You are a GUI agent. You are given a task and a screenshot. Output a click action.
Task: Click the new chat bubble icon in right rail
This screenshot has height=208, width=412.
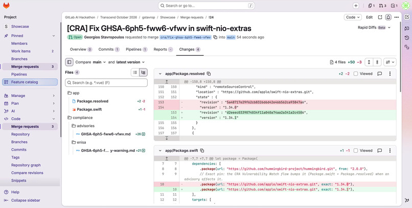407,28
